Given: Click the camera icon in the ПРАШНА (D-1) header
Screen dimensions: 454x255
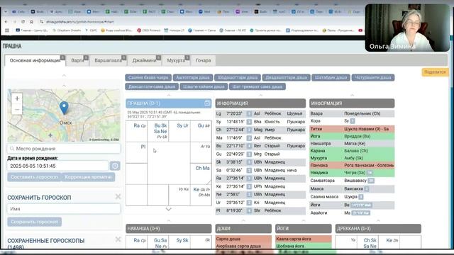Looking at the screenshot, I should coord(207,103).
